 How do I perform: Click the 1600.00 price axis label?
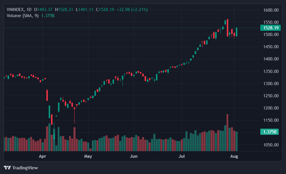pyautogui.click(x=271, y=10)
